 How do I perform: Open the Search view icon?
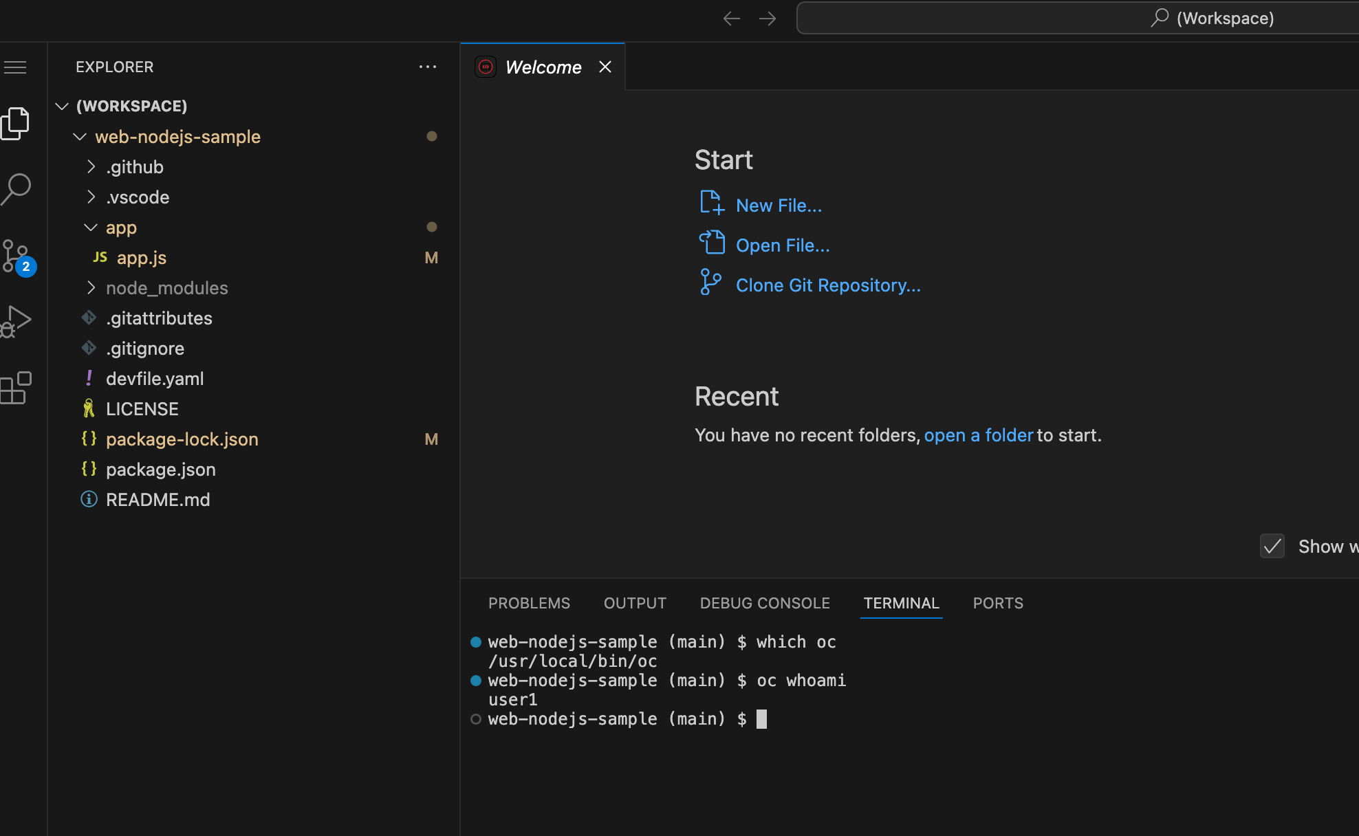[x=17, y=188]
